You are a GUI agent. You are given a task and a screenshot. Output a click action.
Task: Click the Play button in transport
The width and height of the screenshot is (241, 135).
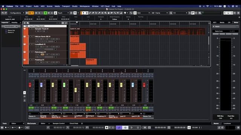131,127
